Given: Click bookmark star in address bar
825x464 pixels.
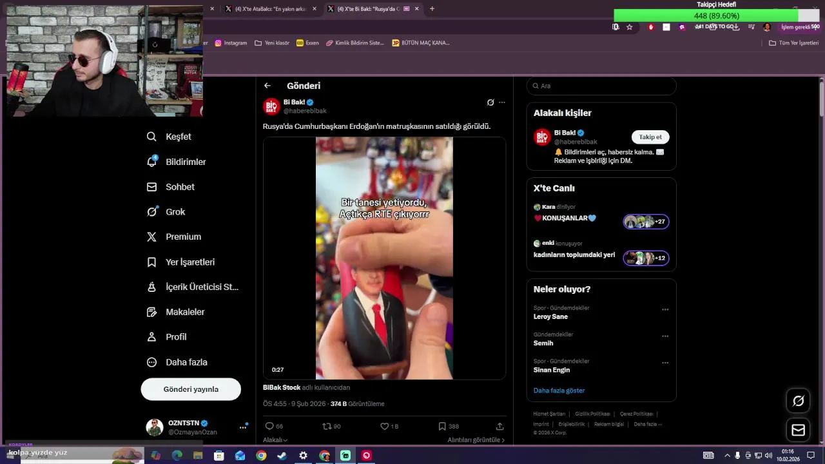Looking at the screenshot, I should pyautogui.click(x=630, y=27).
